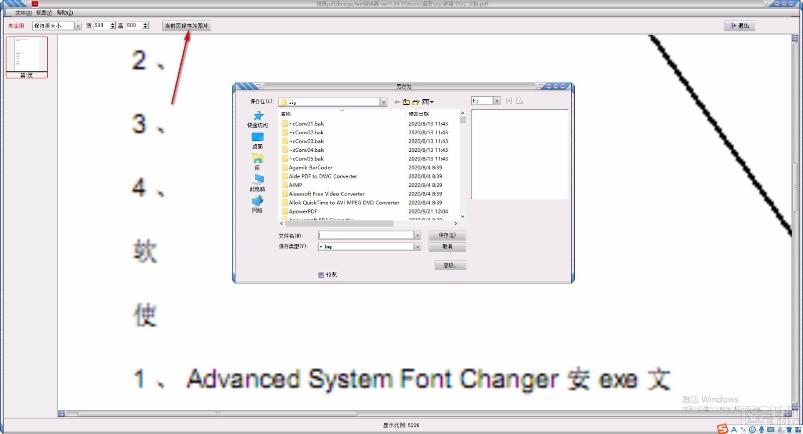The width and height of the screenshot is (803, 434).
Task: Open the 视图(Y) menu
Action: [44, 13]
